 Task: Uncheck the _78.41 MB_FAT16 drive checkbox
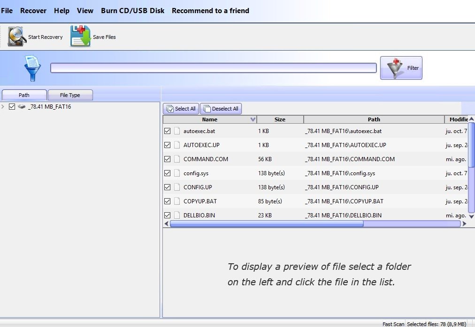click(12, 106)
